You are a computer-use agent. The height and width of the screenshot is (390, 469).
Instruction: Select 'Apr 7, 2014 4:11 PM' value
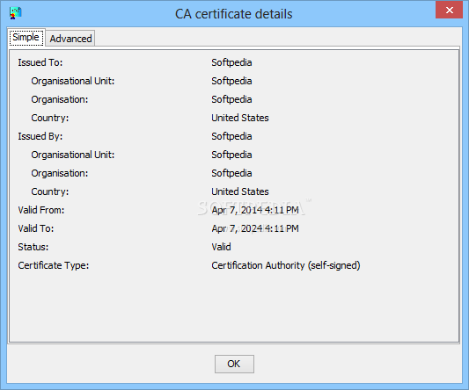[255, 210]
